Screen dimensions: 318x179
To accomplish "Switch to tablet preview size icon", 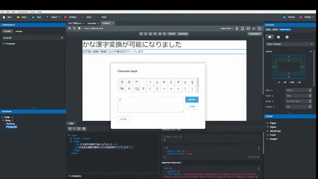I will click(x=242, y=28).
